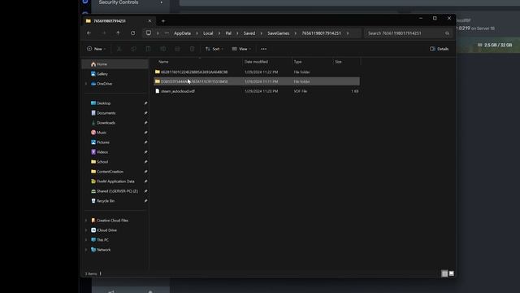520x293 pixels.
Task: Click the Delete trash icon in toolbar
Action: coord(192,49)
